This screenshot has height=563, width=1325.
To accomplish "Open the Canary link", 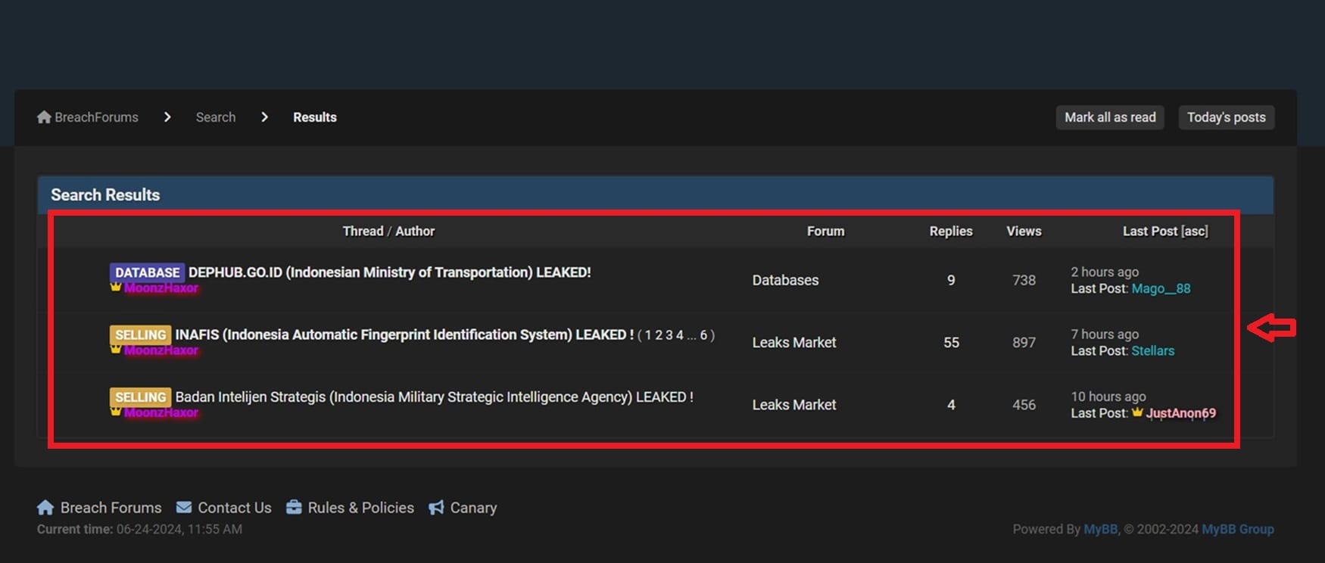I will click(x=473, y=508).
